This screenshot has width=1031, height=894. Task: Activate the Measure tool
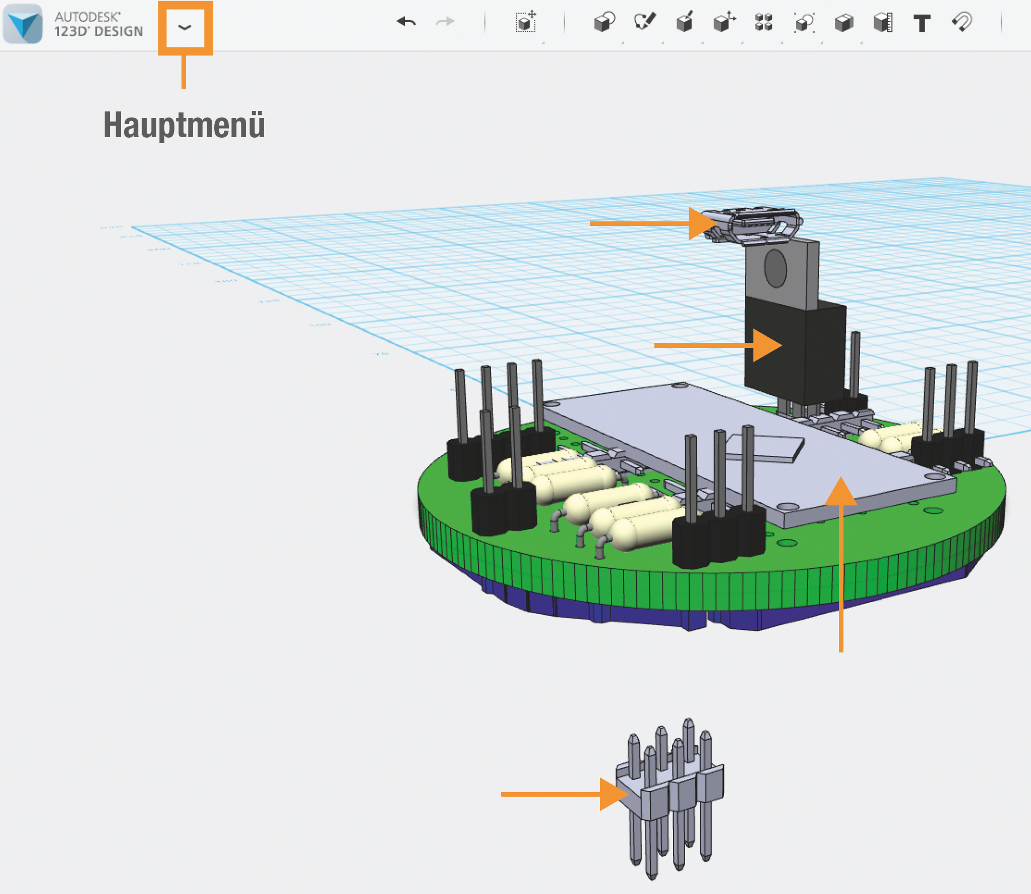tap(883, 22)
